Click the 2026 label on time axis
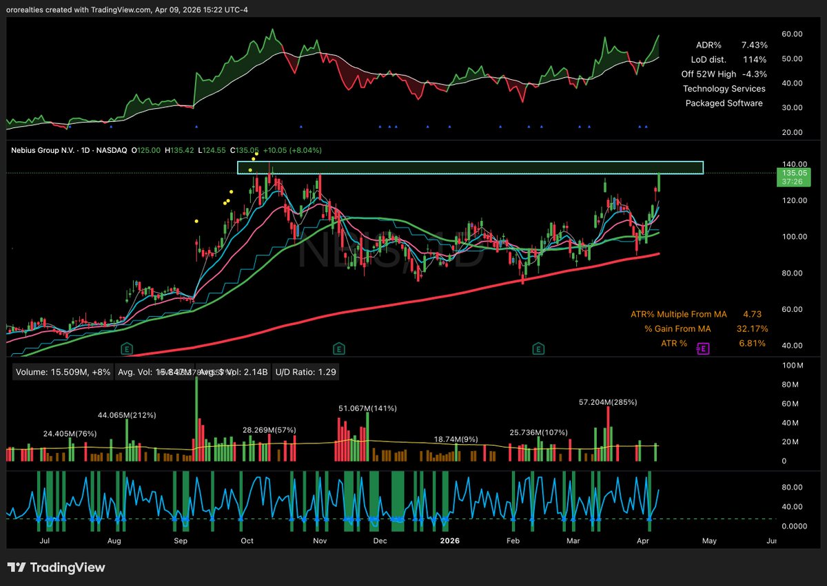The width and height of the screenshot is (827, 586). pyautogui.click(x=449, y=541)
